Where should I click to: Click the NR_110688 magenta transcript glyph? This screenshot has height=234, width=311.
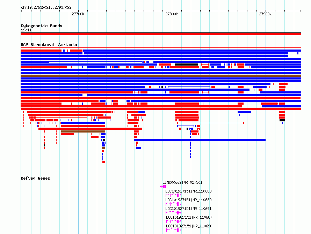173,195
